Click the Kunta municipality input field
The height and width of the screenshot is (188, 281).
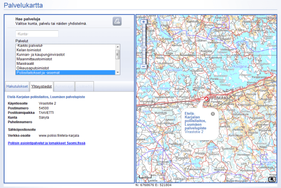37,34
